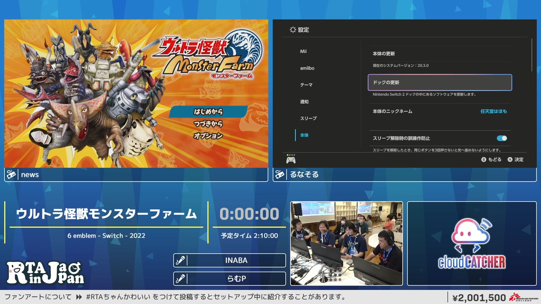
Task: Click the scrolling fan art ticker message
Action: (x=175, y=297)
